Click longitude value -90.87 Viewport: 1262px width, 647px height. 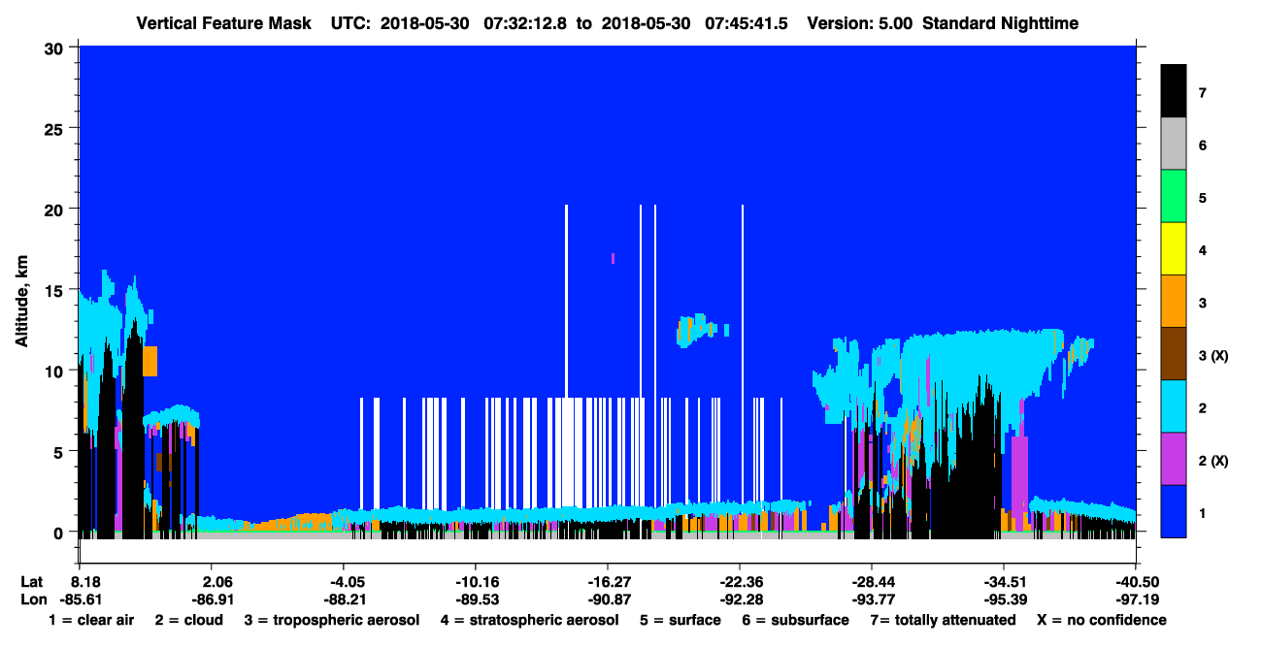(608, 599)
